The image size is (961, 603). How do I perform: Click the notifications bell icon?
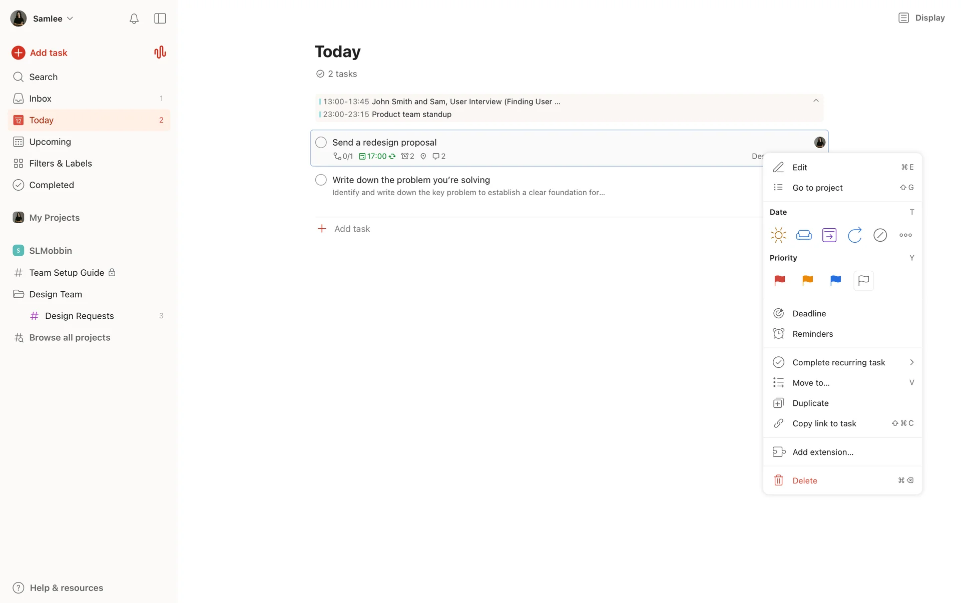pos(134,19)
